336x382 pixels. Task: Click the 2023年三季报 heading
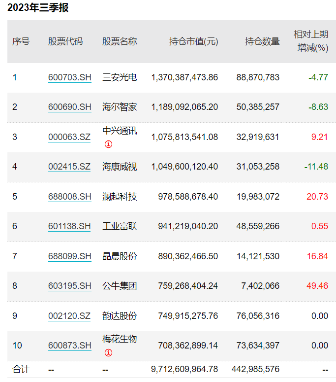(38, 8)
